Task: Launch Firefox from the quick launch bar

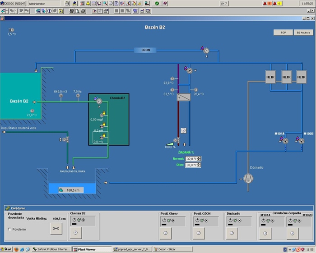Action: click(x=16, y=249)
